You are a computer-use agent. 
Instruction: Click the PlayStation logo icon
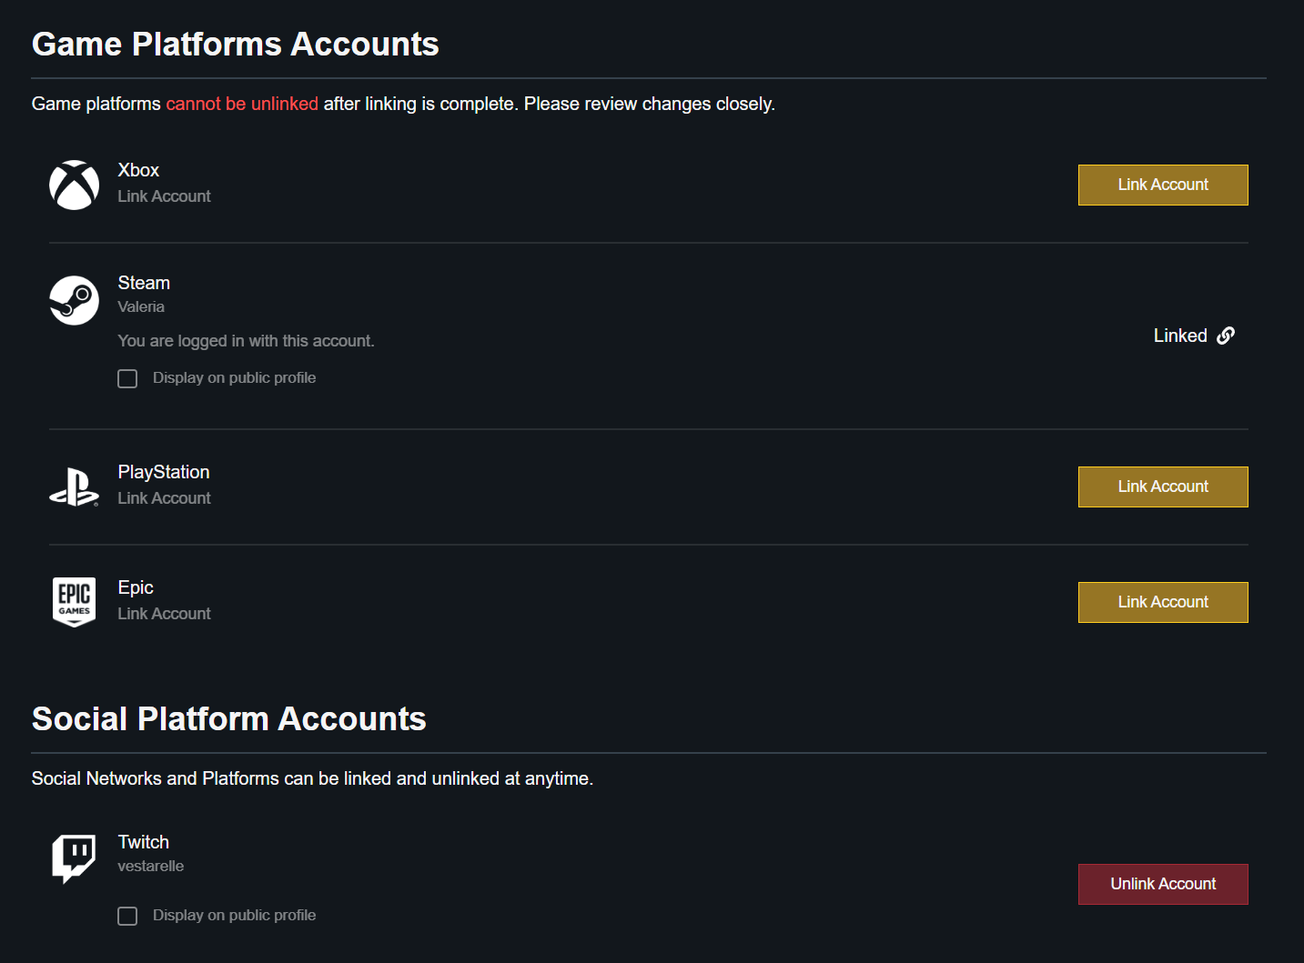point(74,487)
